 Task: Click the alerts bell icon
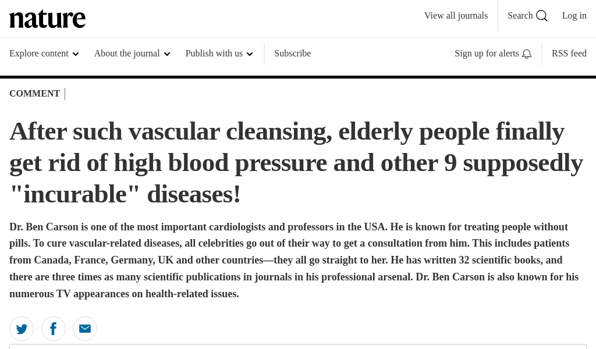pos(526,54)
